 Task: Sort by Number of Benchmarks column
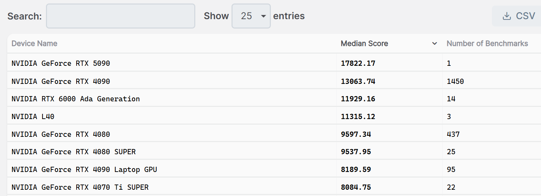click(x=487, y=44)
